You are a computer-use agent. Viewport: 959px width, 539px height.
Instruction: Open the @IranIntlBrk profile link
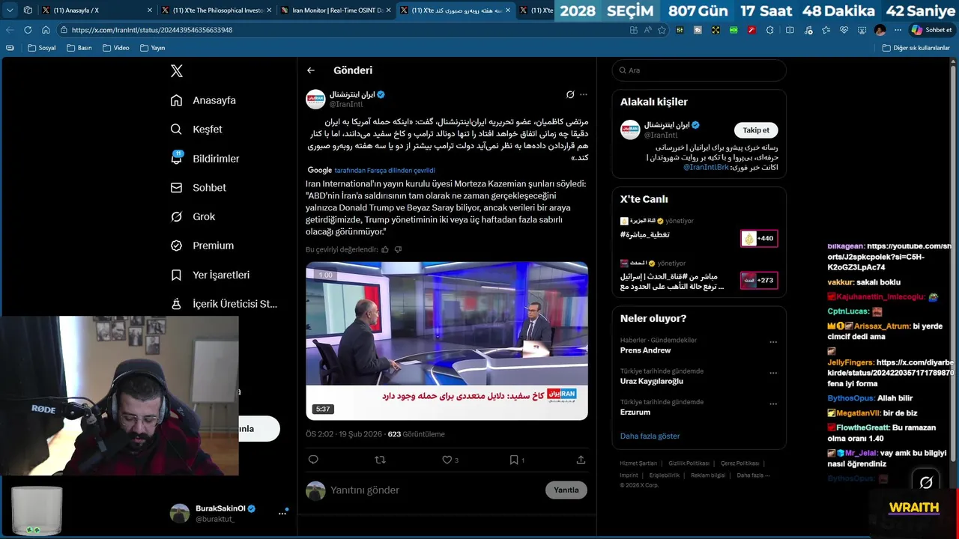click(x=706, y=167)
